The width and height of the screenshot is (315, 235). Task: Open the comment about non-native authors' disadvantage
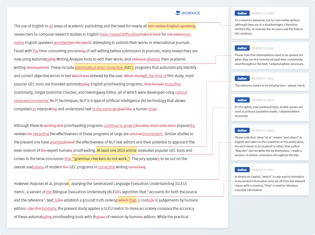270,26
